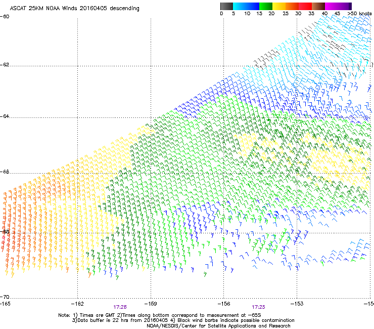Click the -70 latitude axis label
Viewport: 374px width, 329px height.
coord(5,297)
